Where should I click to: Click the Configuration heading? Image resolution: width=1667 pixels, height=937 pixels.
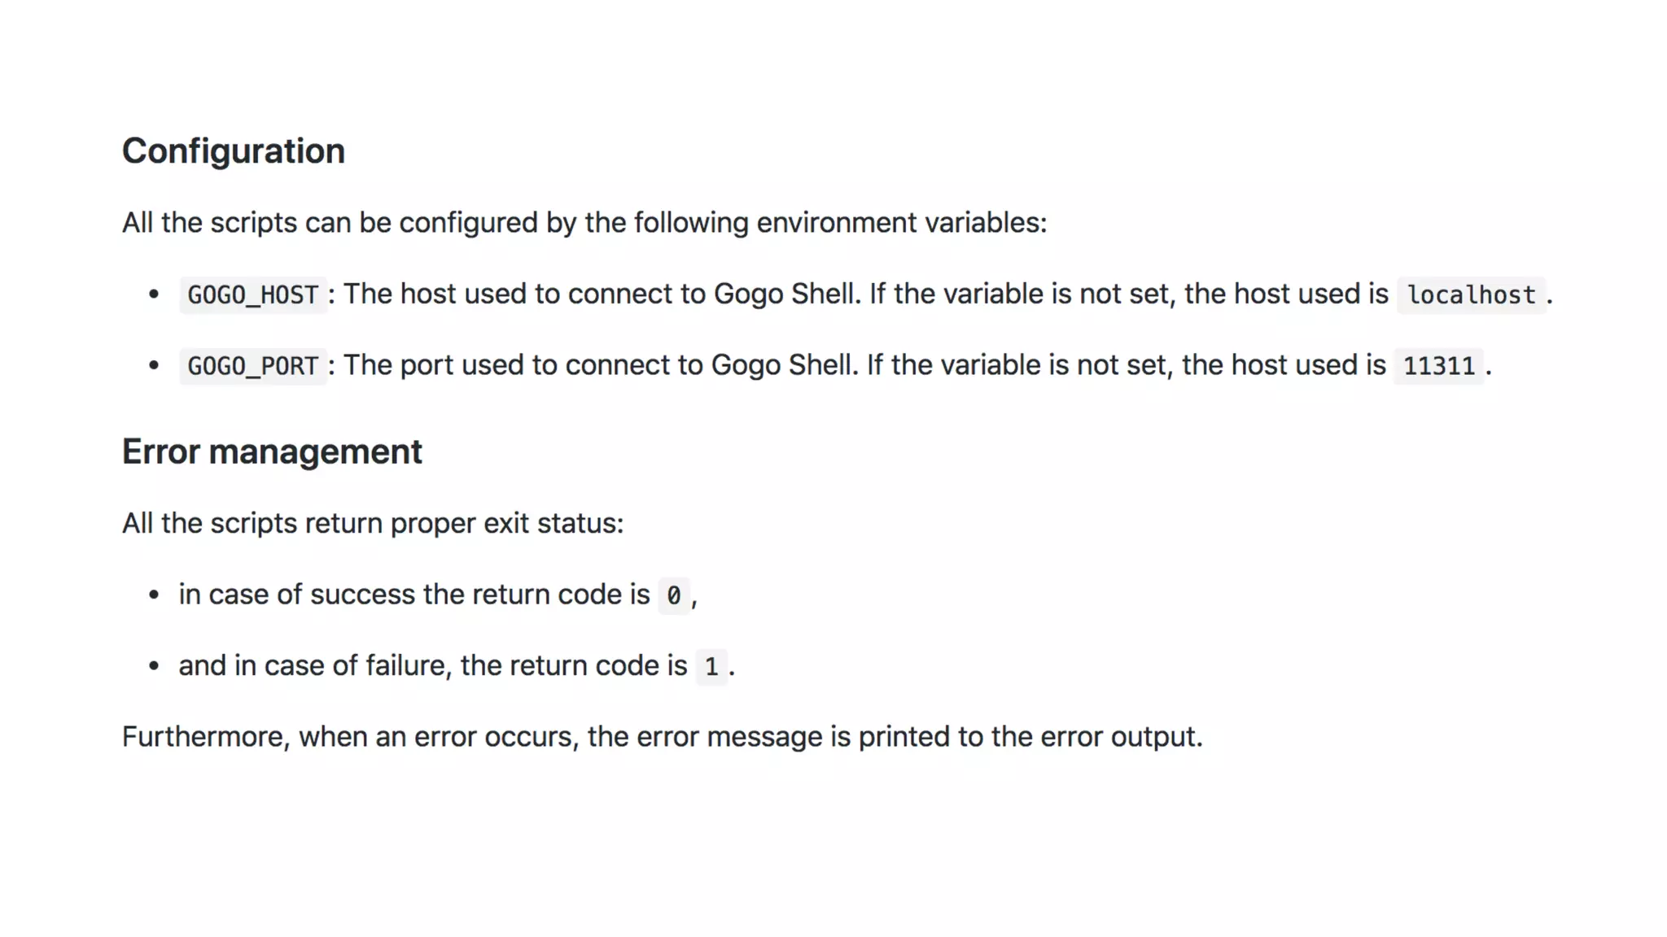pyautogui.click(x=234, y=151)
